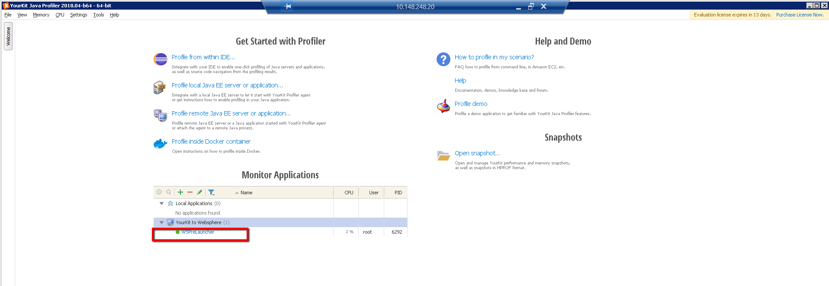Sort the list by PID column

pos(398,193)
